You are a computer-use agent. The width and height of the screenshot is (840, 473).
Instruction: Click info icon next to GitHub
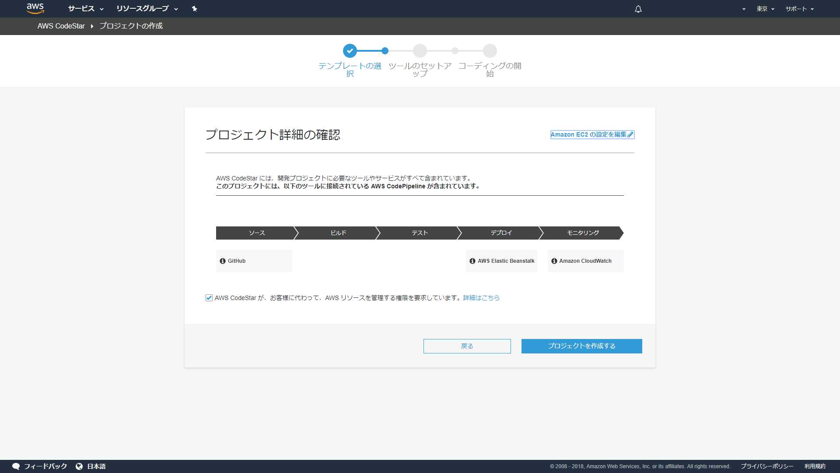coord(223,261)
